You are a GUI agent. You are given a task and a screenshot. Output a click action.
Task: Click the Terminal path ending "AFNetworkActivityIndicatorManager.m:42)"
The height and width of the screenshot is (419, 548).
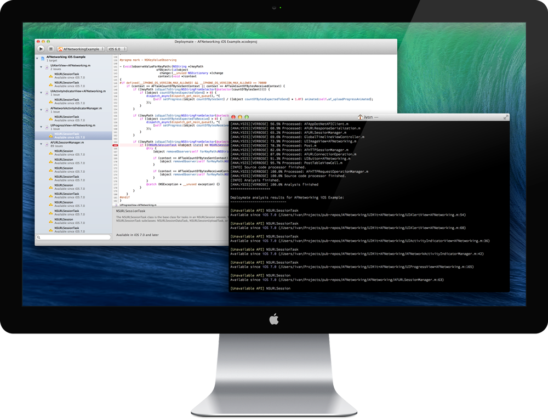(x=381, y=254)
